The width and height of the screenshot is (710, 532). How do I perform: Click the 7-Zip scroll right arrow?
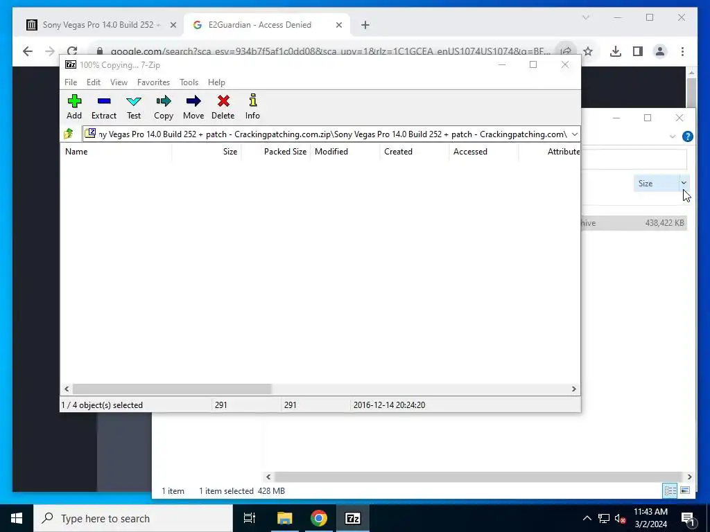tap(573, 389)
